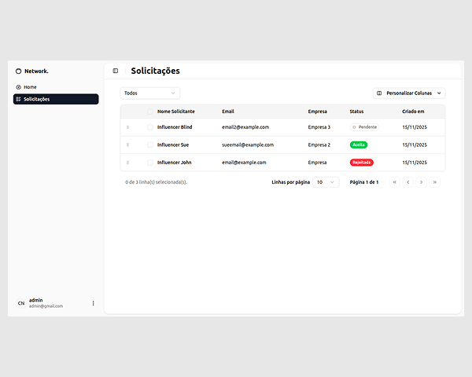This screenshot has height=377, width=472.
Task: Click the Aceita status badge
Action: (x=359, y=145)
